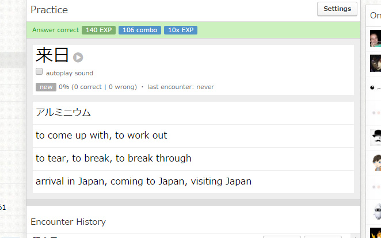Click the Encounter History heading
The width and height of the screenshot is (381, 238).
click(x=68, y=222)
